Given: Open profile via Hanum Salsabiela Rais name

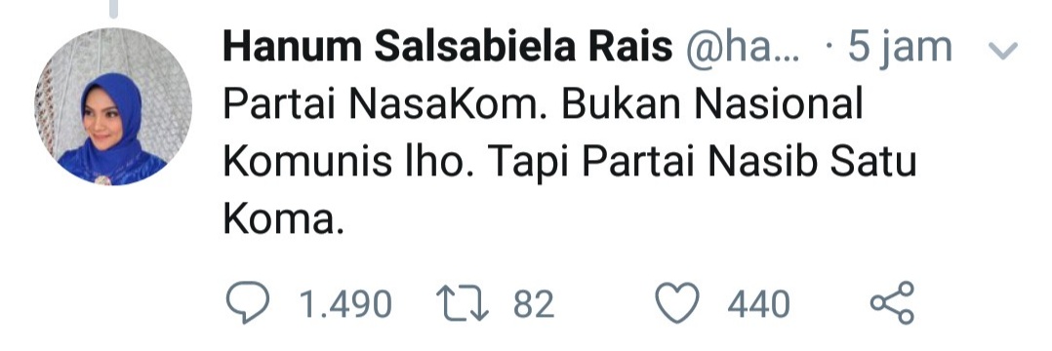Looking at the screenshot, I should [x=448, y=48].
